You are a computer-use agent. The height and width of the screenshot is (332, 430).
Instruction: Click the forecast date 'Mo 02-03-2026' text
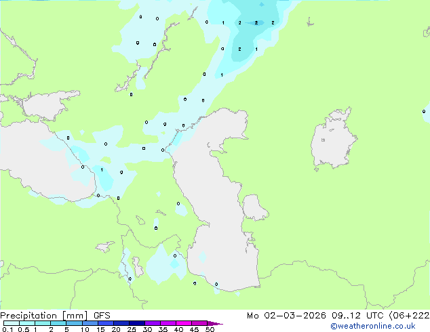point(286,316)
